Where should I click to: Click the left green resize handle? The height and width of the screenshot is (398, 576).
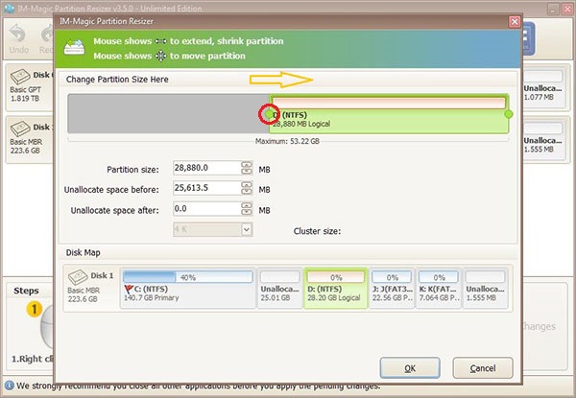pos(270,114)
